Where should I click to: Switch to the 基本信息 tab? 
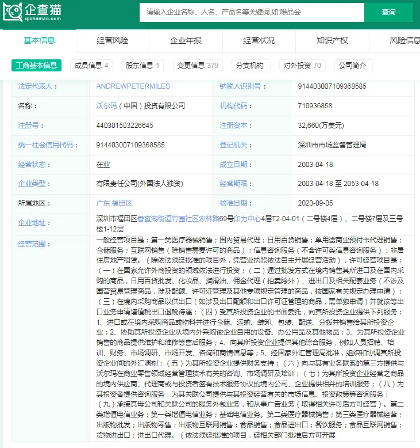coord(39,40)
